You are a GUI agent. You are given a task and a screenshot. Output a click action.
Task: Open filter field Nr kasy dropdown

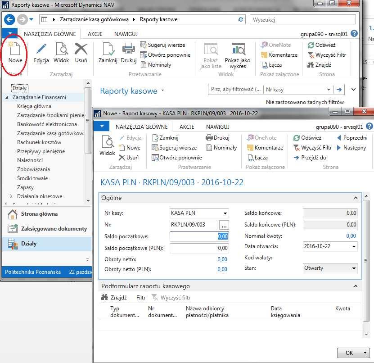pos(329,90)
